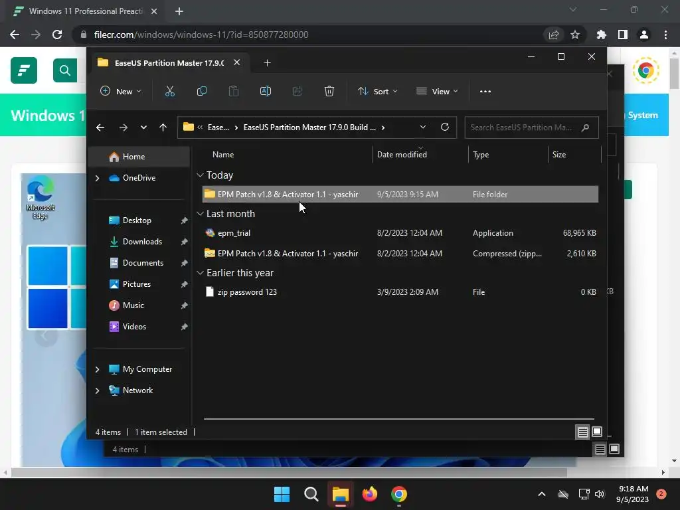The width and height of the screenshot is (680, 510).
Task: Collapse the Today group
Action: (200, 175)
